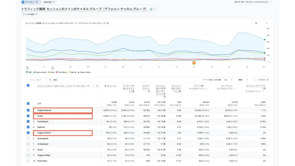The image size is (295, 166).
Task: Open the dropdown arrow next to report title
Action: (155, 9)
